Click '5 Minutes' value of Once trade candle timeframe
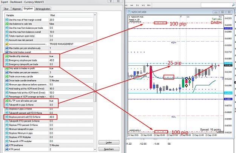The height and width of the screenshot is (153, 236). point(54,80)
